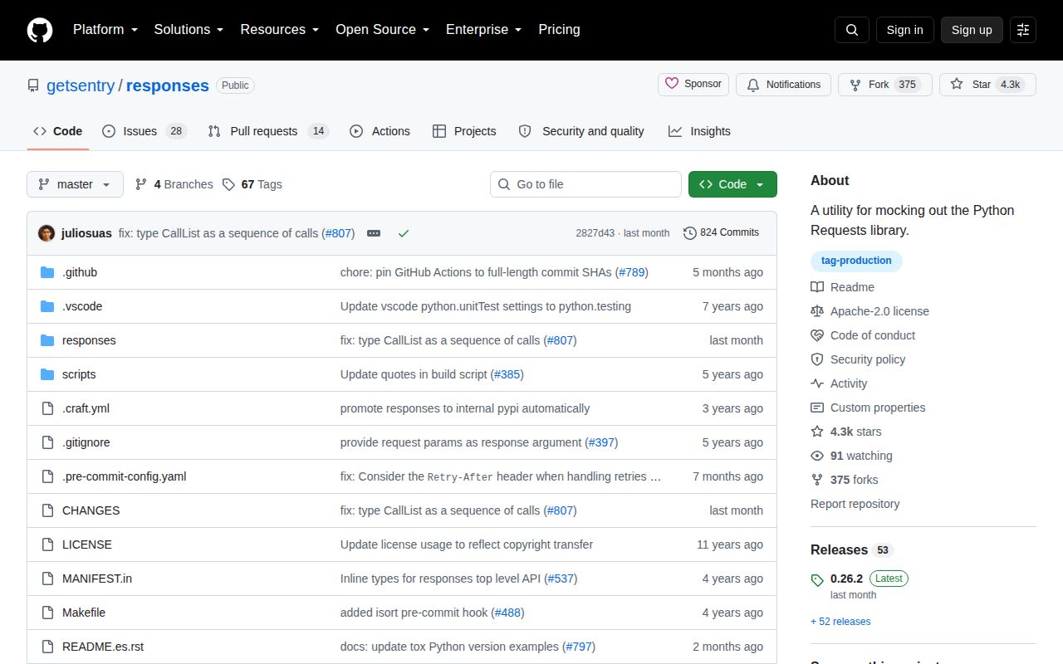Image resolution: width=1063 pixels, height=664 pixels.
Task: Open the search magnifier button
Action: 852,30
